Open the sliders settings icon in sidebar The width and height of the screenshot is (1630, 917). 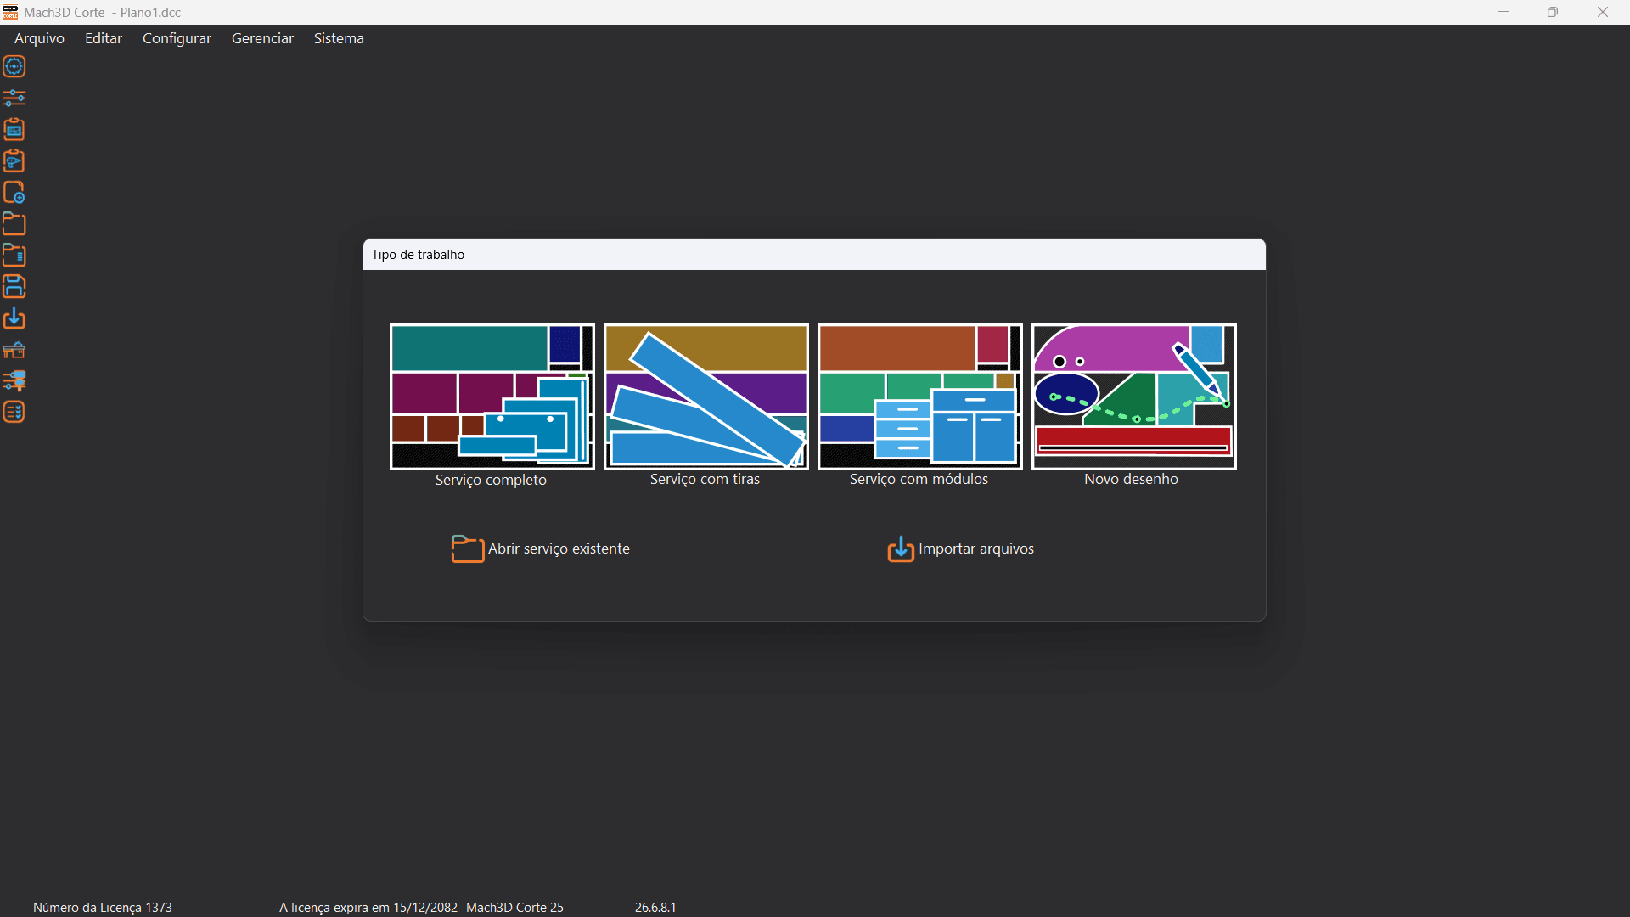click(14, 98)
